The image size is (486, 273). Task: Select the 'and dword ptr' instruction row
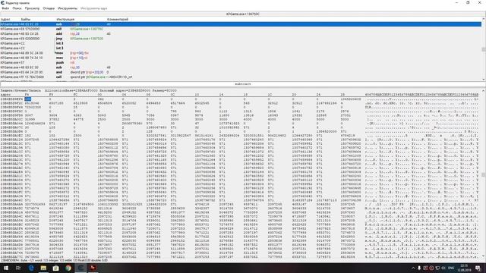click(x=241, y=72)
